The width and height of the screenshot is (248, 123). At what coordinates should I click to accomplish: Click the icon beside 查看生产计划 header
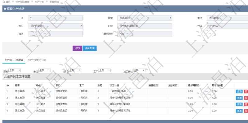click(5, 9)
